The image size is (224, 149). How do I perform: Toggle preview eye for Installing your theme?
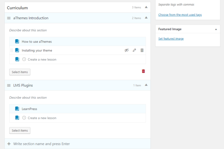point(127,50)
